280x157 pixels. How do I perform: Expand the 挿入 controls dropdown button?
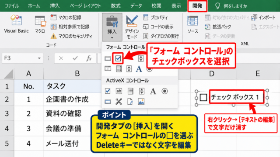(112, 27)
